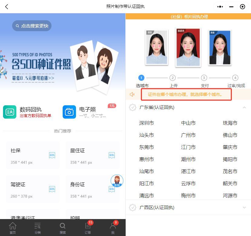This screenshot has height=236, width=251.
Task: Click the 数码回执 green ID card icon
Action: click(10, 112)
